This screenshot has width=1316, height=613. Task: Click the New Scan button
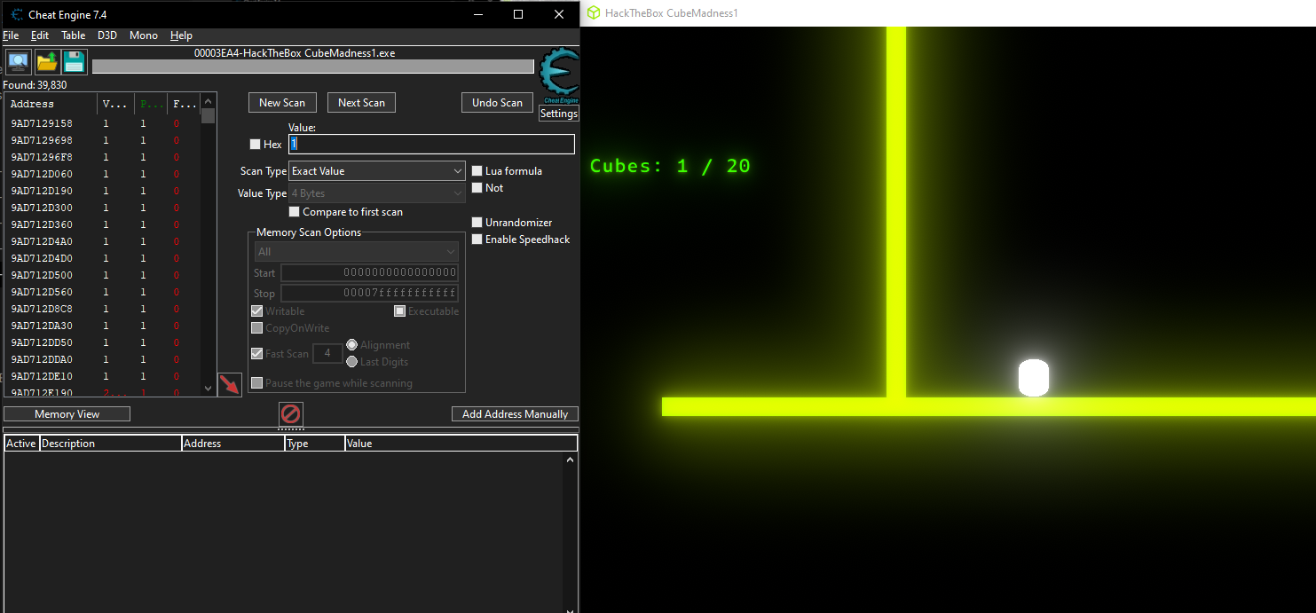tap(282, 103)
